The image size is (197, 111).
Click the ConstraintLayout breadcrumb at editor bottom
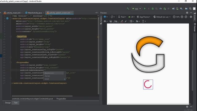[x=33, y=99]
